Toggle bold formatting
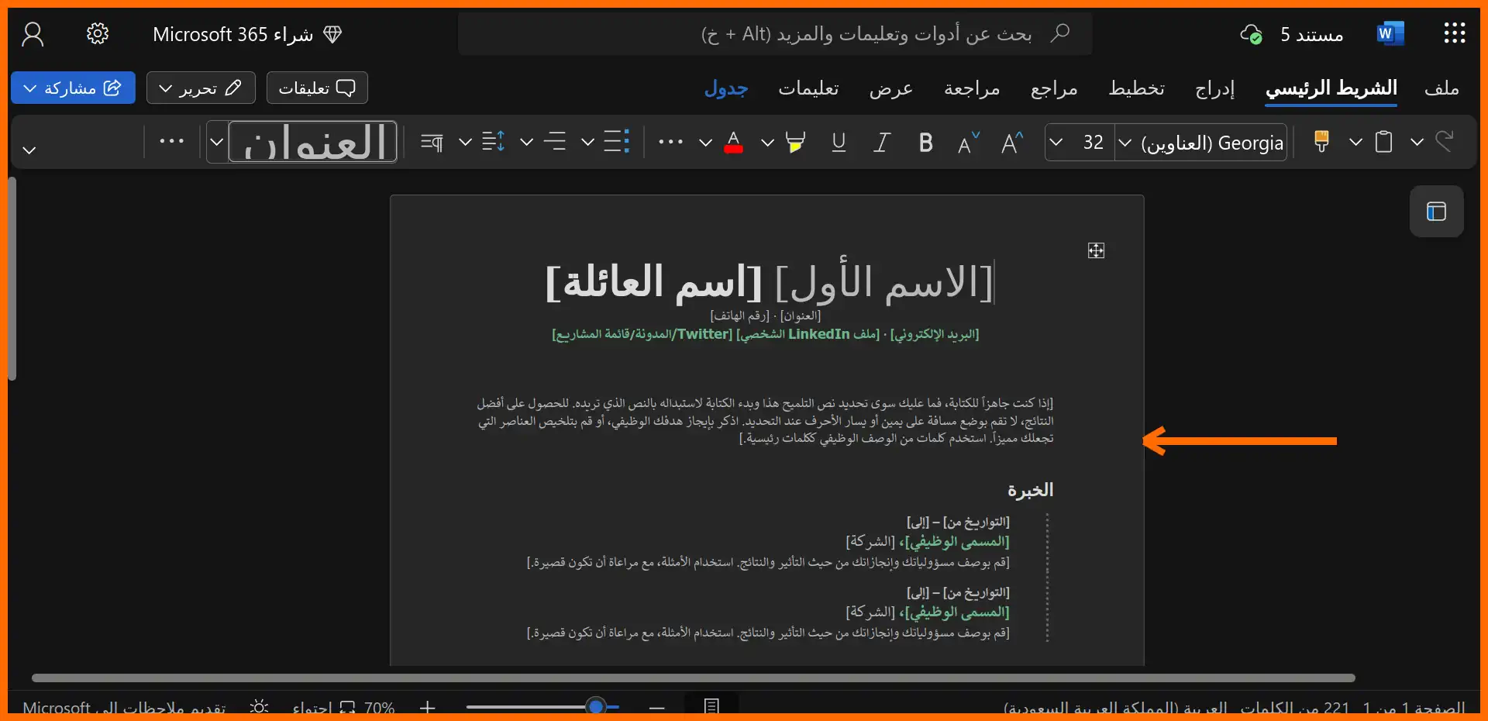1488x721 pixels. (x=925, y=143)
